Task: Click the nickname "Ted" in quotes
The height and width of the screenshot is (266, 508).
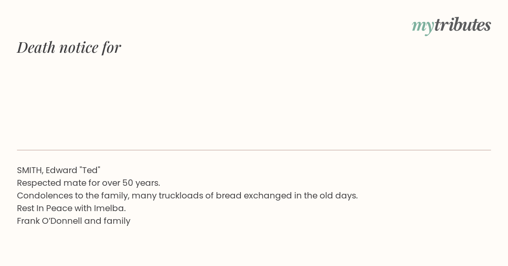Action: coord(90,170)
